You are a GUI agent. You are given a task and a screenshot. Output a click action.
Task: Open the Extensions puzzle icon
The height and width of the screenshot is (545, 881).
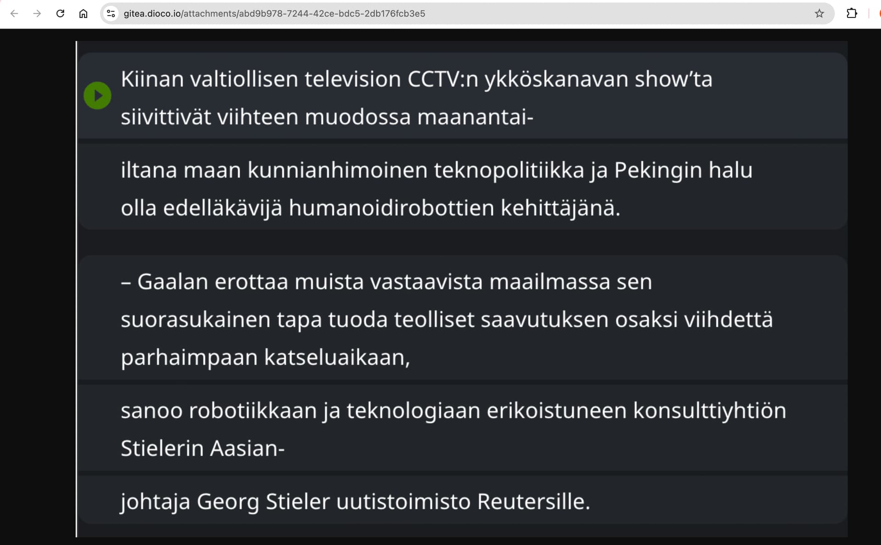tap(852, 14)
